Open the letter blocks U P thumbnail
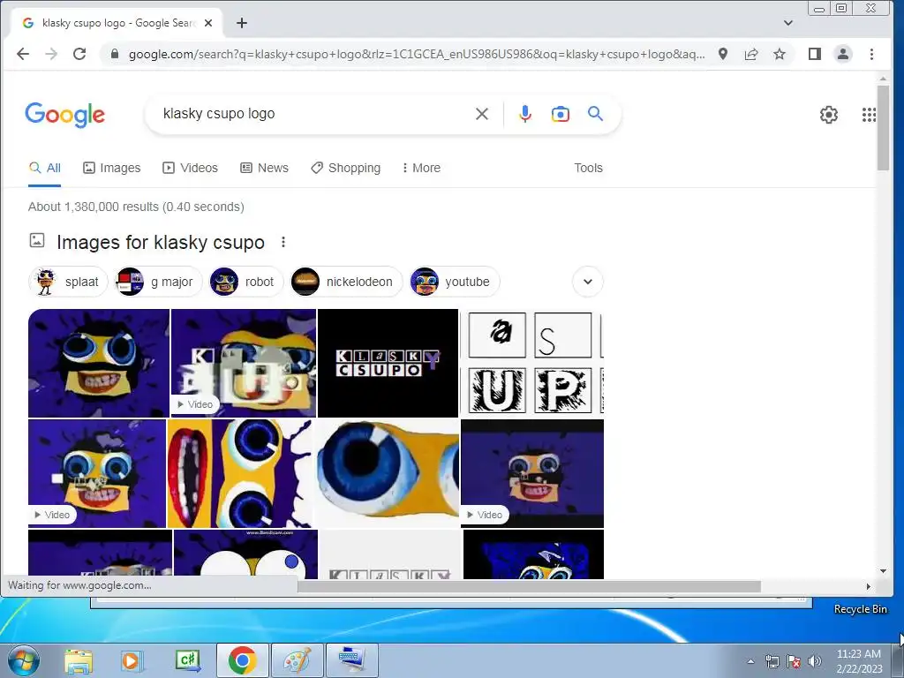This screenshot has height=678, width=904. (x=531, y=363)
